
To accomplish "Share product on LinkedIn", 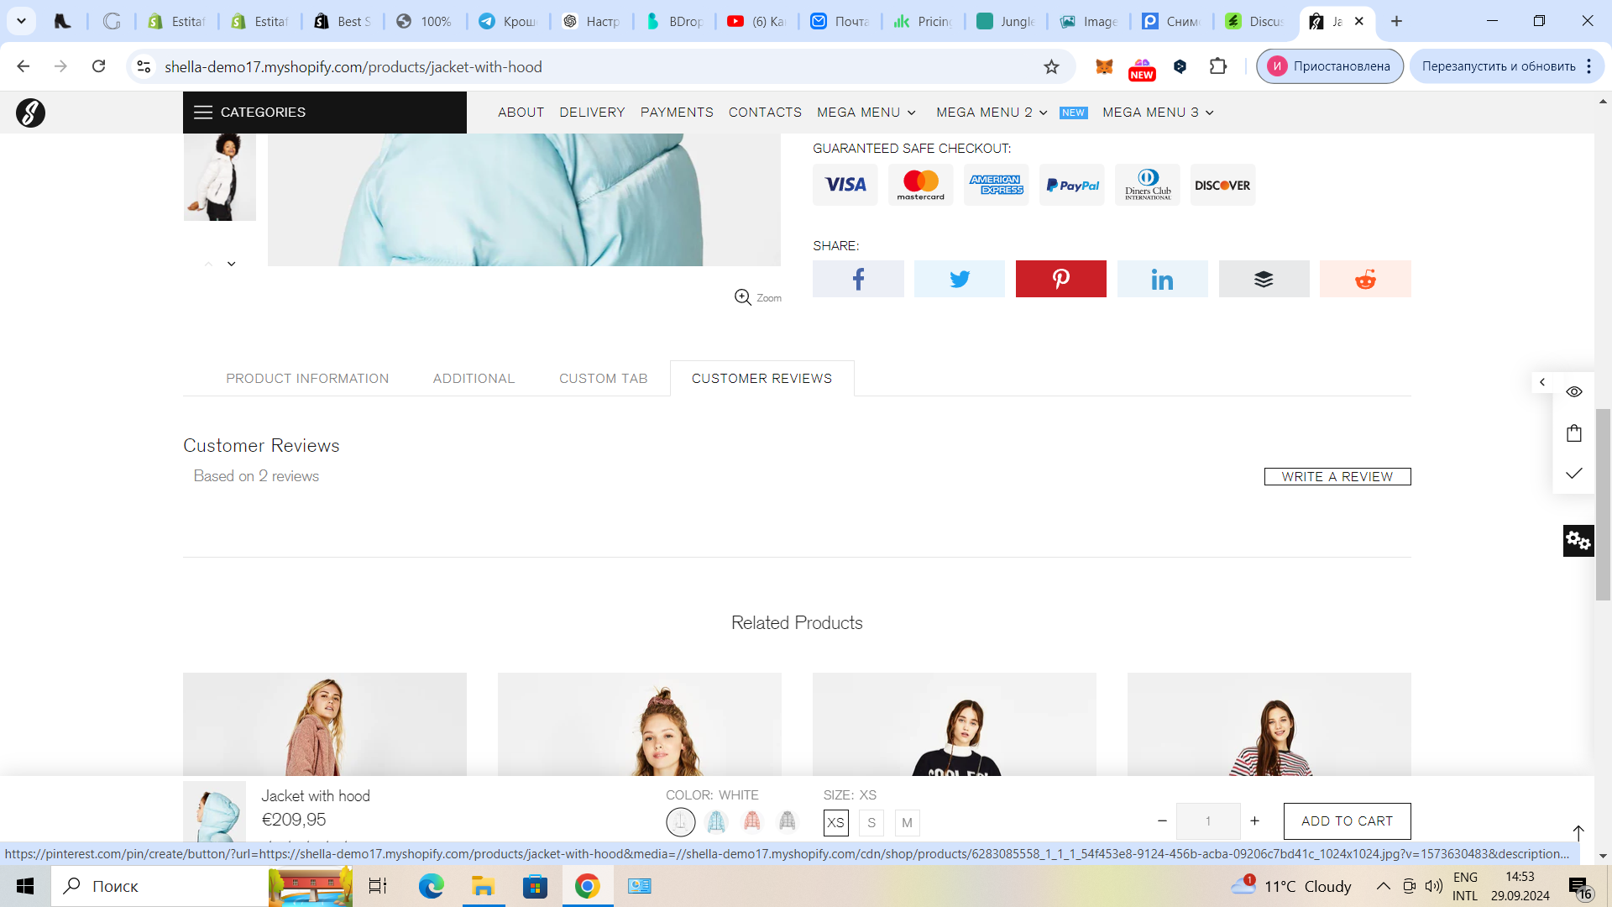I will [x=1163, y=279].
